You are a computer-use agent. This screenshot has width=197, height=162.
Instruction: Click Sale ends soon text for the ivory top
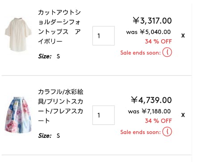coord(141,53)
